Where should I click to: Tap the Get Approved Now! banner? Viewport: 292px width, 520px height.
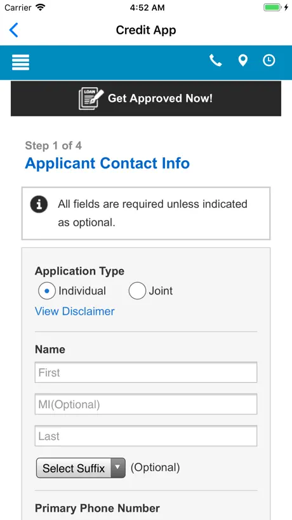tap(146, 99)
